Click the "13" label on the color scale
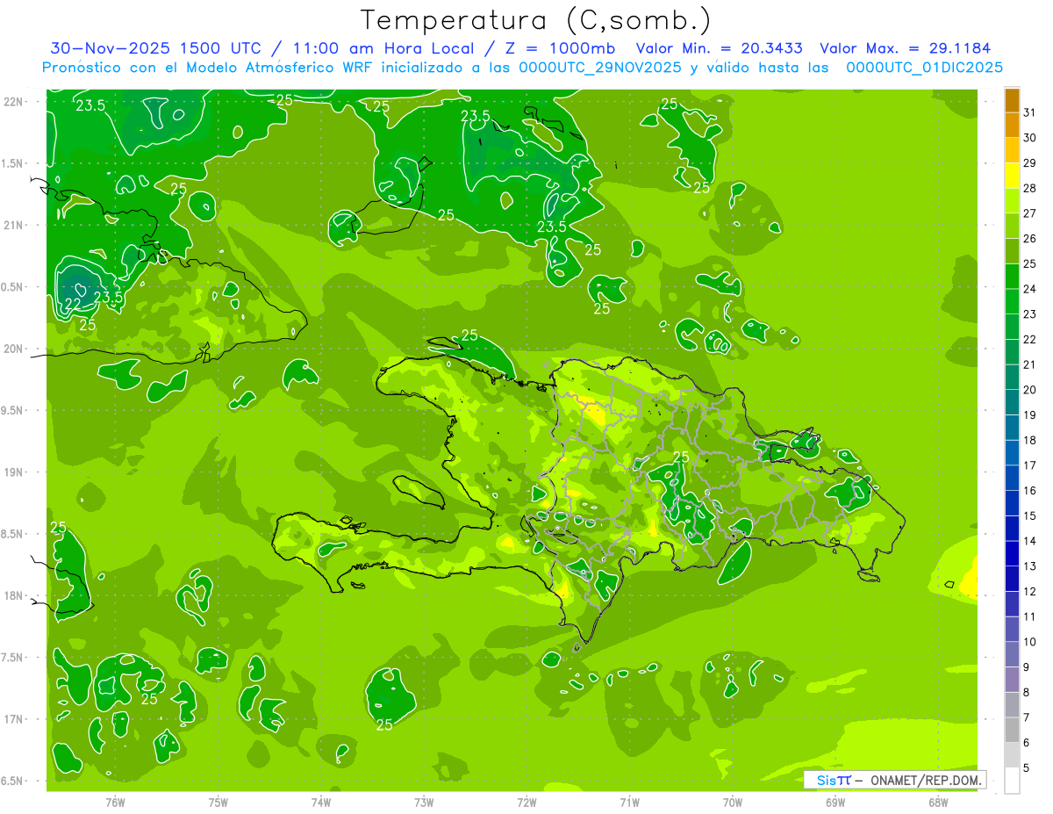 pos(1030,566)
